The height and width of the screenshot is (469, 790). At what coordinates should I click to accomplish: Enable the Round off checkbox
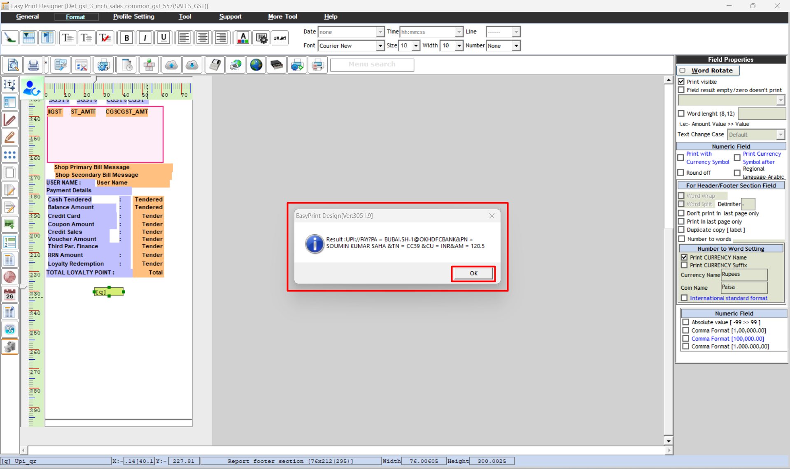(x=681, y=173)
